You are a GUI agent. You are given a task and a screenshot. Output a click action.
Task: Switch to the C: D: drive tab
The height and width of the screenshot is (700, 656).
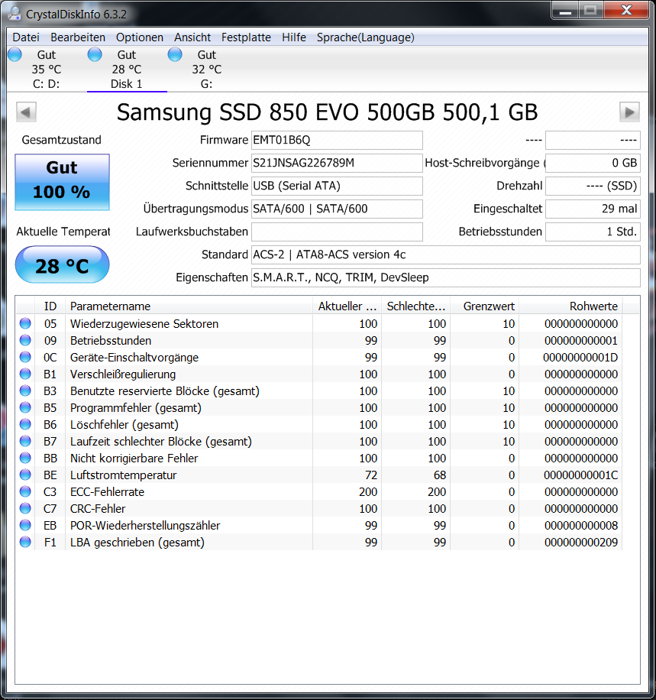(47, 70)
